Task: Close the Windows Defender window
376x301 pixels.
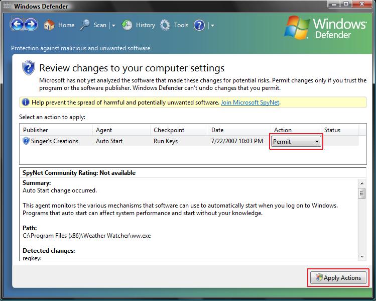Action: (x=362, y=4)
